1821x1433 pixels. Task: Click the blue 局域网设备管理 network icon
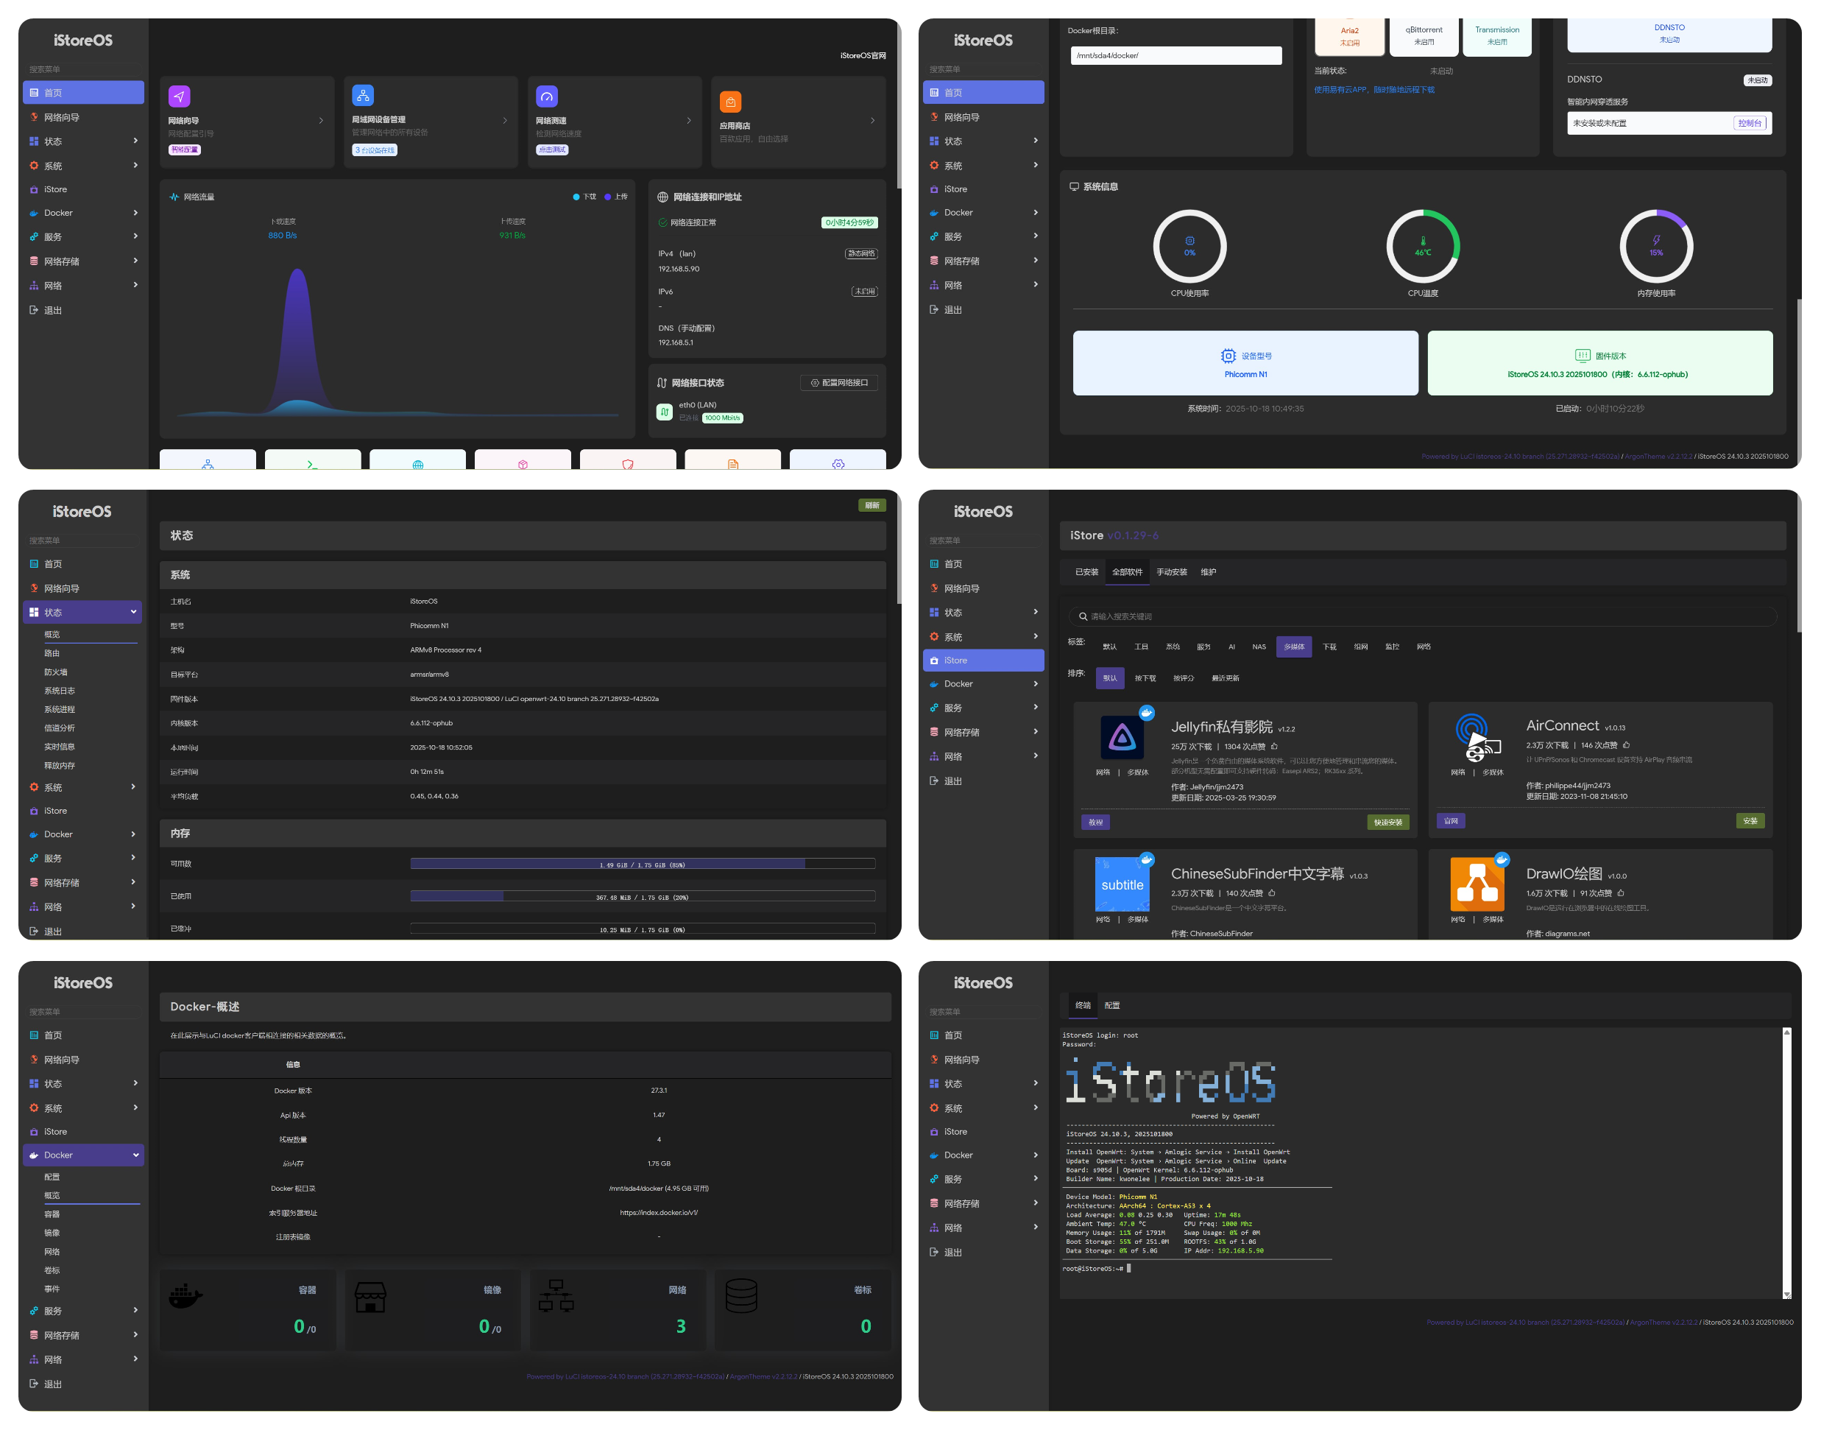coord(363,96)
